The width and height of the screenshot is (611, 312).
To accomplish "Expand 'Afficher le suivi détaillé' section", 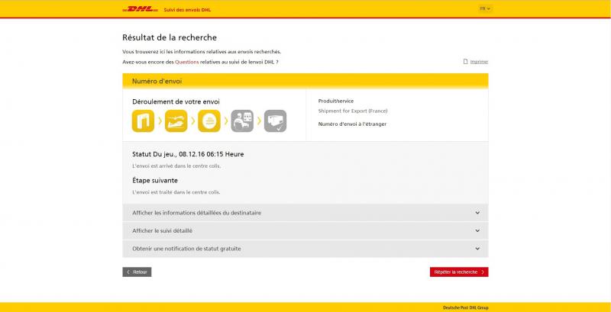I will point(305,230).
